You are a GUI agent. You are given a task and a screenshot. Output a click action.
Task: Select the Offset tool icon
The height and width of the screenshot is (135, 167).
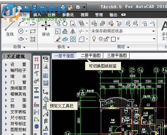point(65,31)
